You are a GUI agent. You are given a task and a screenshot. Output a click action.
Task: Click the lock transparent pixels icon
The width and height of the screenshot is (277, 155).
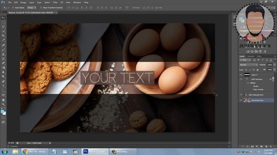[x=246, y=70]
